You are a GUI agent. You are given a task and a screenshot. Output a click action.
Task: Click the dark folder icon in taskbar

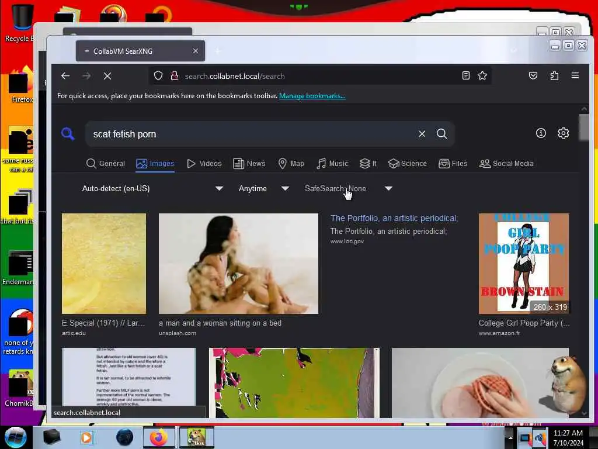51,437
